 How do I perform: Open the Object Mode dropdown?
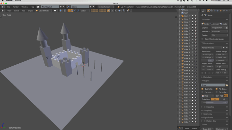(44, 11)
